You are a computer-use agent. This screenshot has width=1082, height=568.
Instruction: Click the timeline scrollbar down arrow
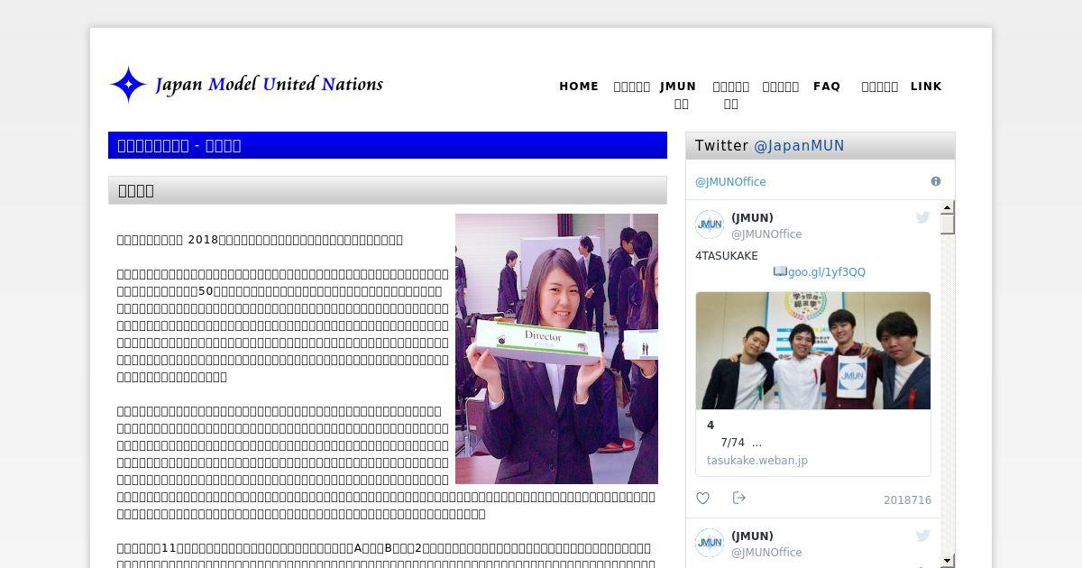click(x=948, y=561)
